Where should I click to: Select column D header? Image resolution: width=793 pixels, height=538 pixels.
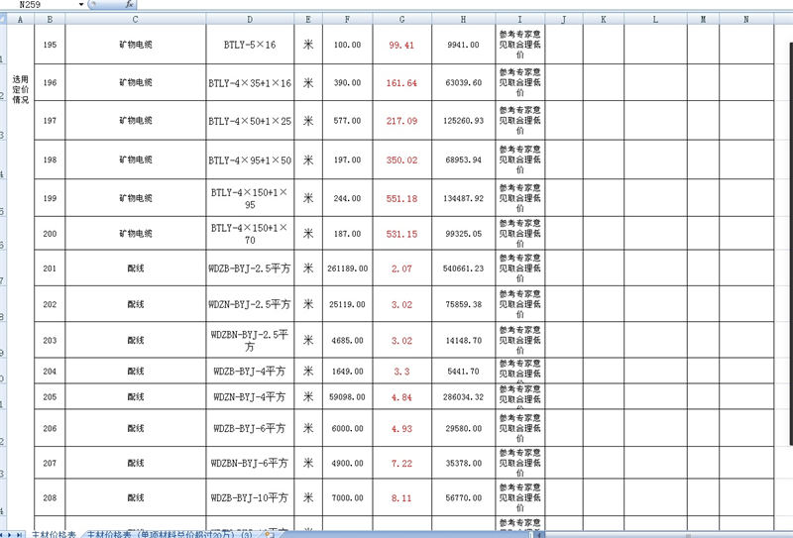point(249,19)
